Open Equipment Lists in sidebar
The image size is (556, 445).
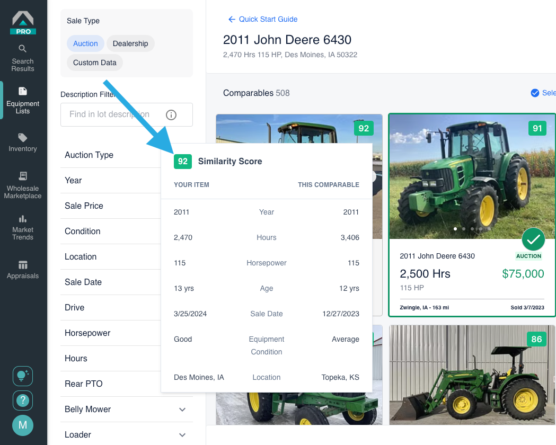[23, 101]
